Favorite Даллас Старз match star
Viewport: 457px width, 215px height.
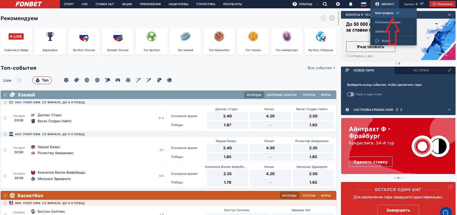click(x=5, y=118)
